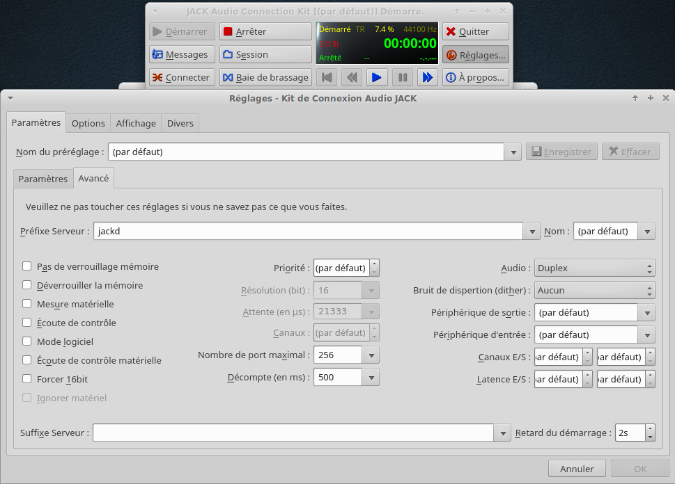Screen dimensions: 675x484
Task: Adjust first Canaux E/S spinner
Action: pyautogui.click(x=588, y=357)
